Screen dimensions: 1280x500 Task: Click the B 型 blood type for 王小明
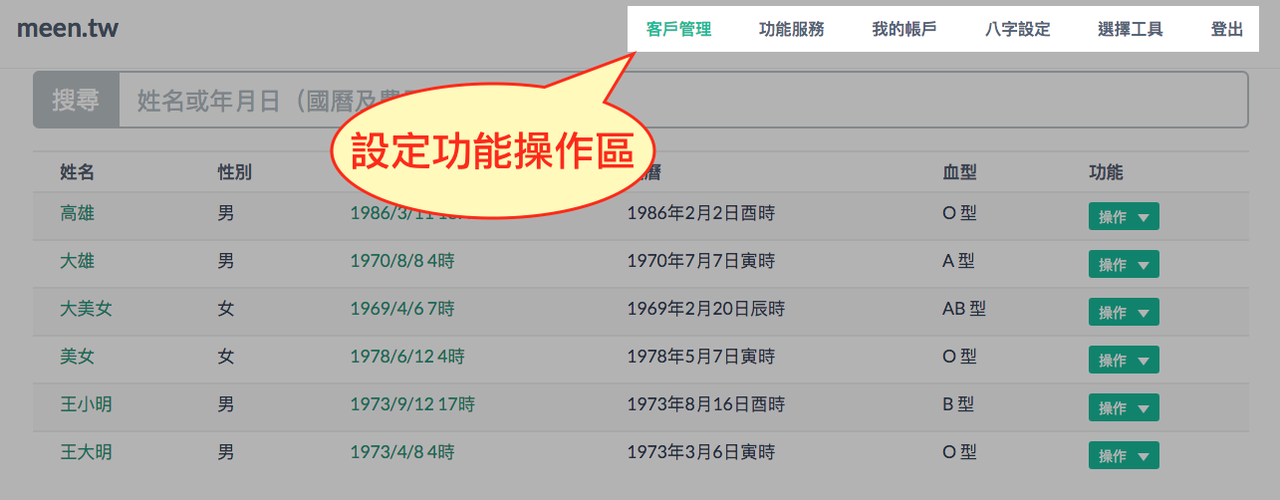[x=958, y=404]
